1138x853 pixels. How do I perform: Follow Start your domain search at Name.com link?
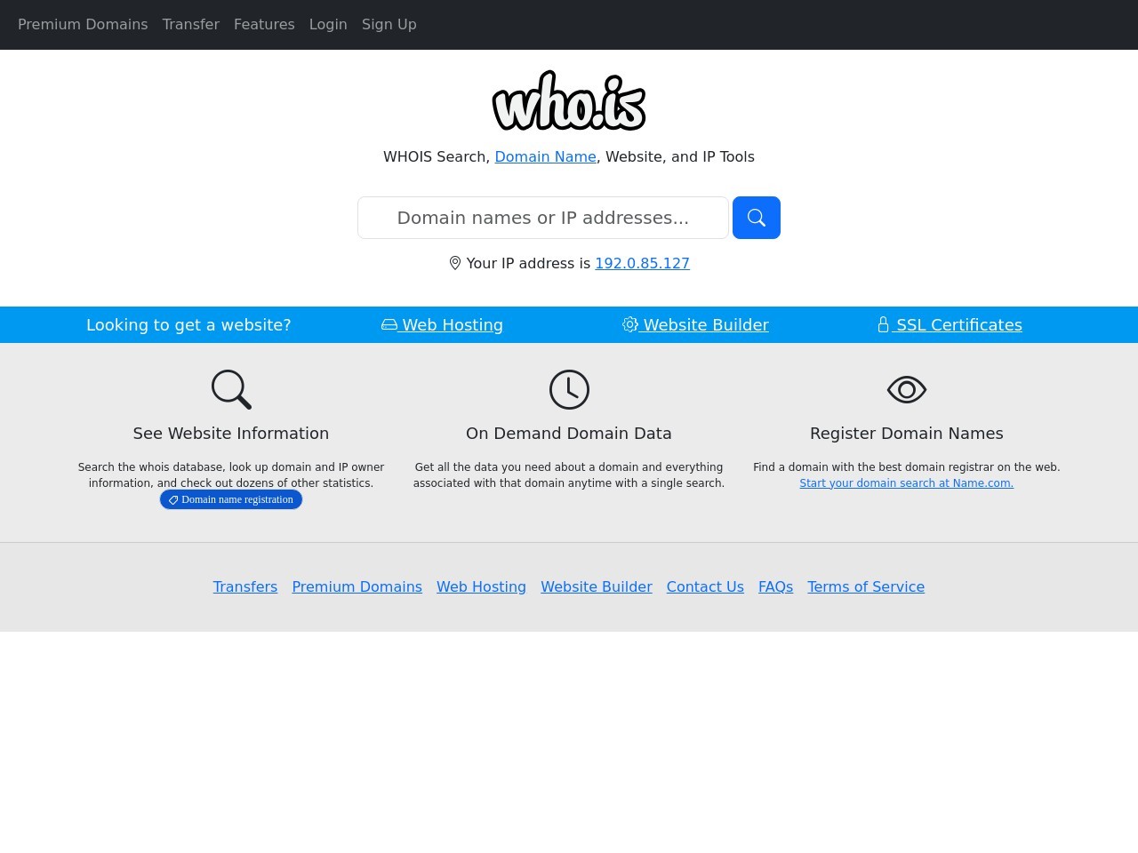[907, 483]
